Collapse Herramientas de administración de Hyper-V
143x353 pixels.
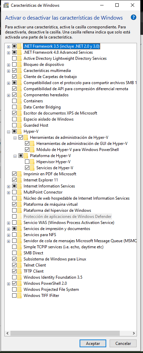click(x=15, y=138)
